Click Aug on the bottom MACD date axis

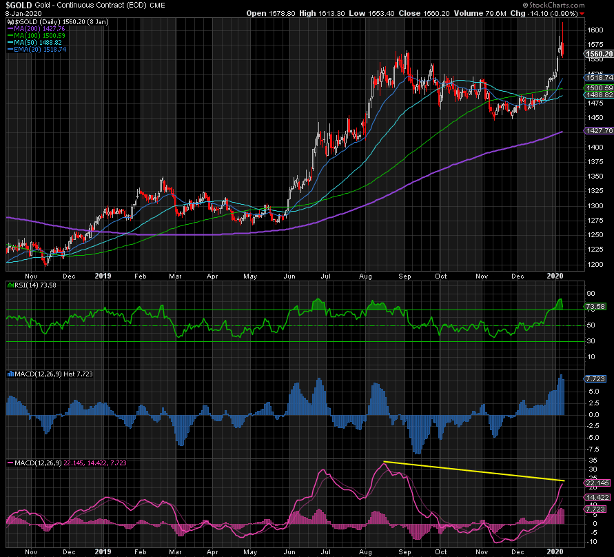point(365,552)
